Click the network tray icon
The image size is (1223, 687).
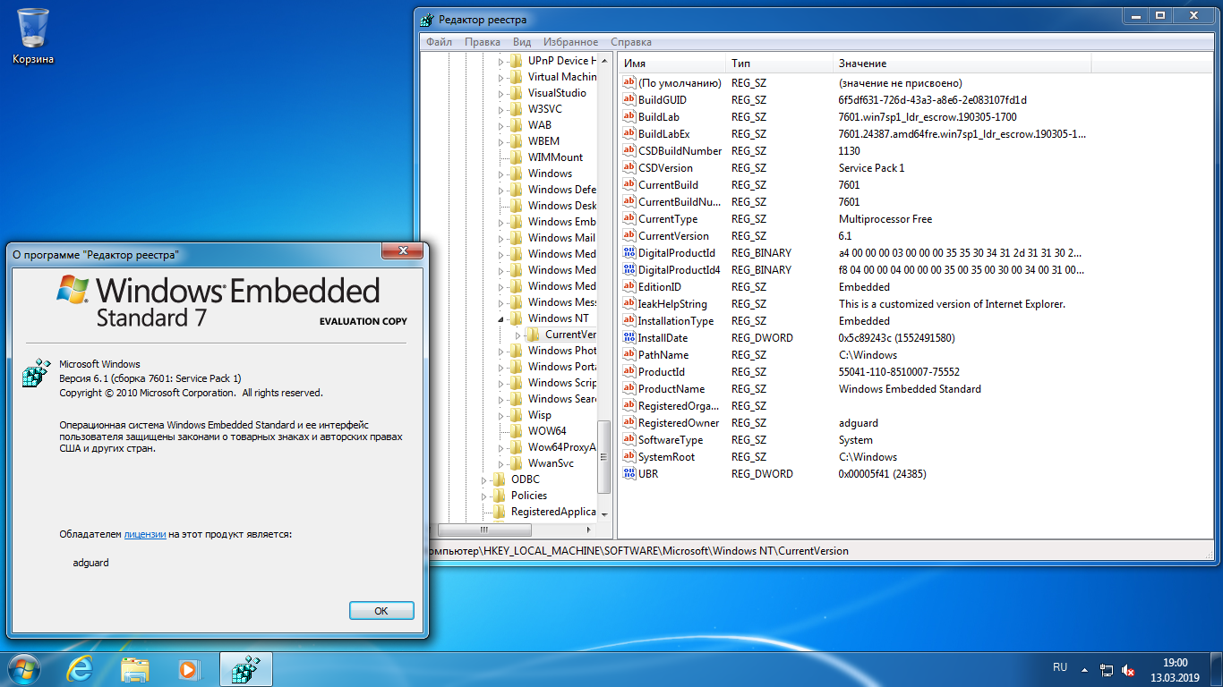tap(1107, 669)
